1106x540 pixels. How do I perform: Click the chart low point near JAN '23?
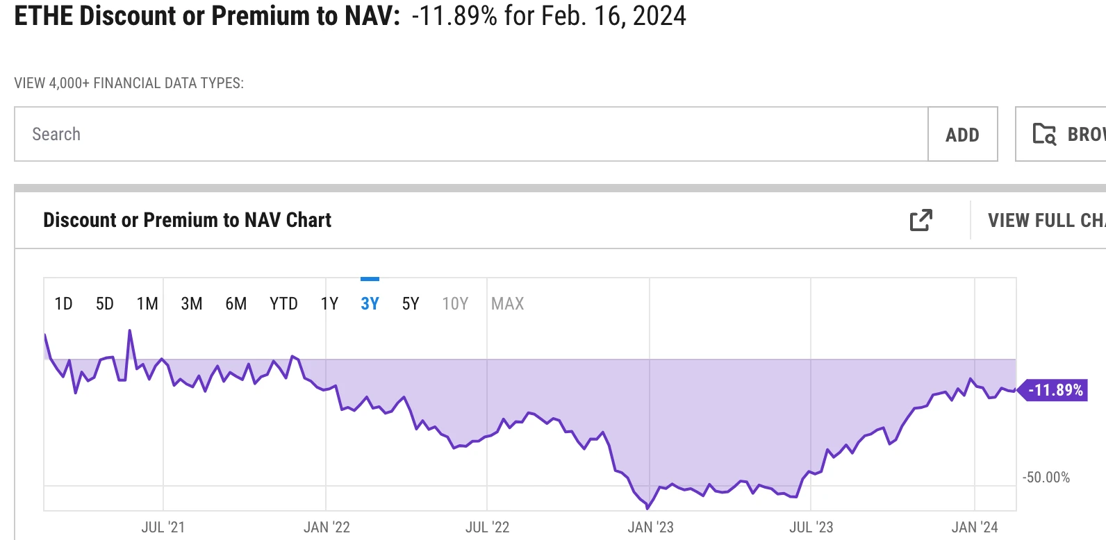pyautogui.click(x=647, y=507)
